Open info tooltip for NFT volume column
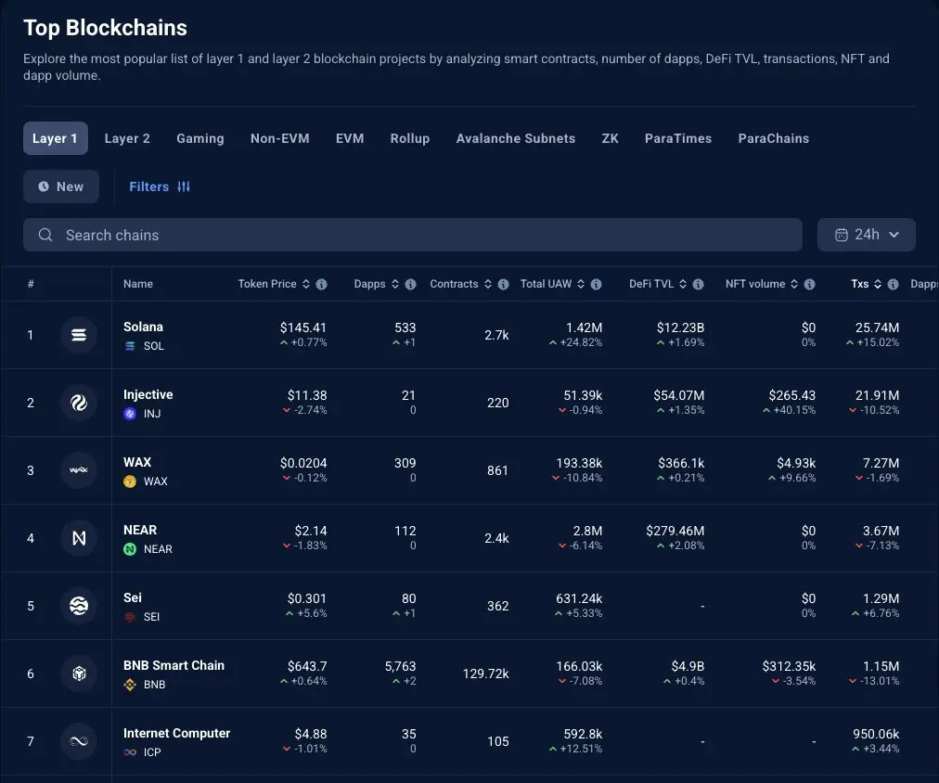Screen dimensions: 939x783 tap(810, 284)
